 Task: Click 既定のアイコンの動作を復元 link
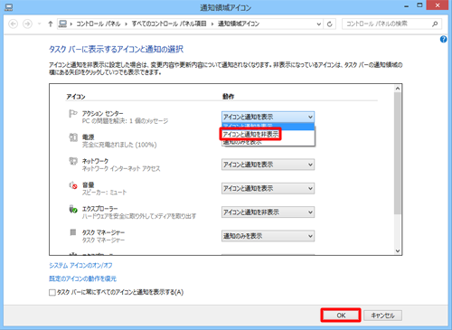(x=82, y=278)
